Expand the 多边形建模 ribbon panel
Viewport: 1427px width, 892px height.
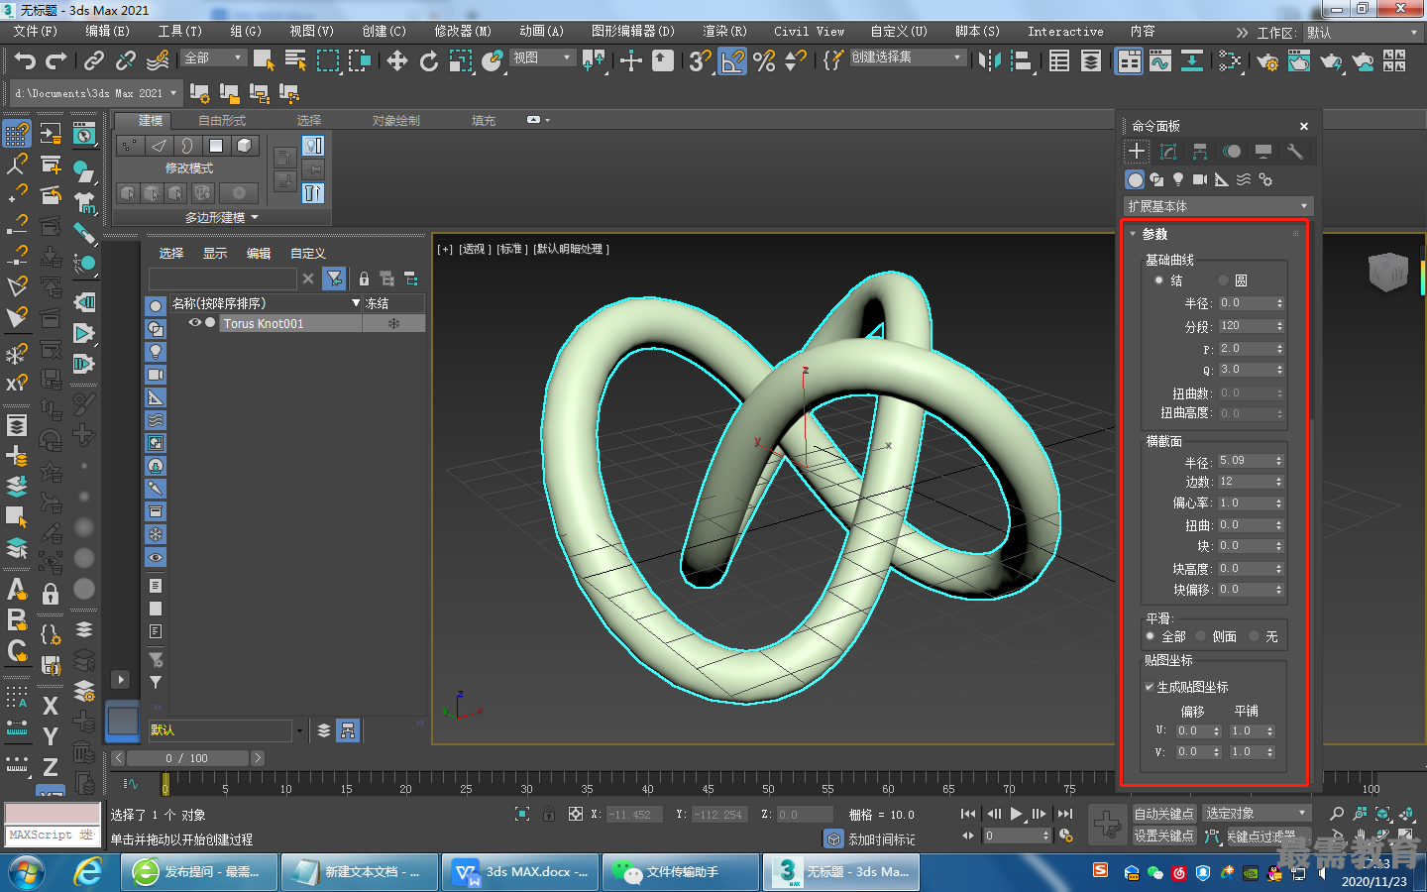coord(222,217)
